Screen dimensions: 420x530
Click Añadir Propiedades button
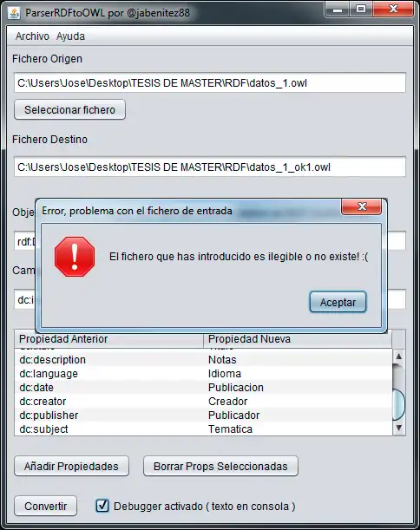tap(71, 466)
